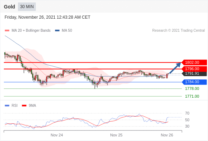
Task: Click the 30 MIN timeframe button
Action: tap(27, 6)
